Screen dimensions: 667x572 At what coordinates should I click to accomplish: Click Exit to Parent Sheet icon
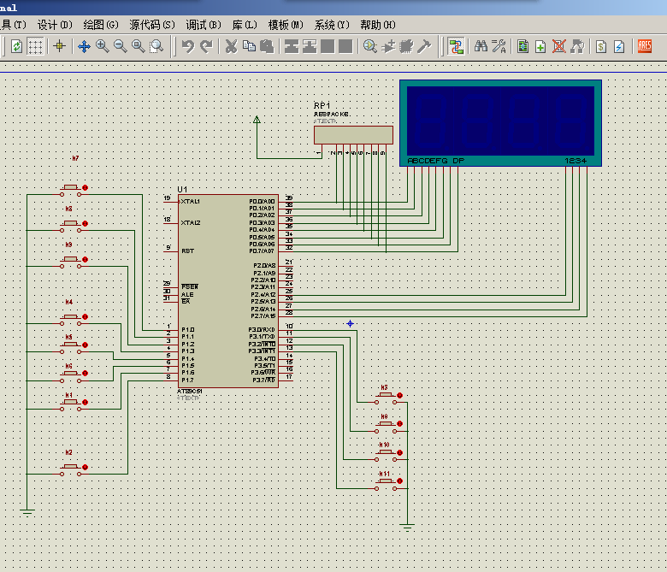click(x=577, y=46)
